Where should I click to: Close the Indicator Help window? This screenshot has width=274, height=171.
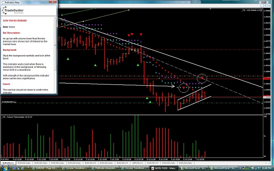coord(53,2)
